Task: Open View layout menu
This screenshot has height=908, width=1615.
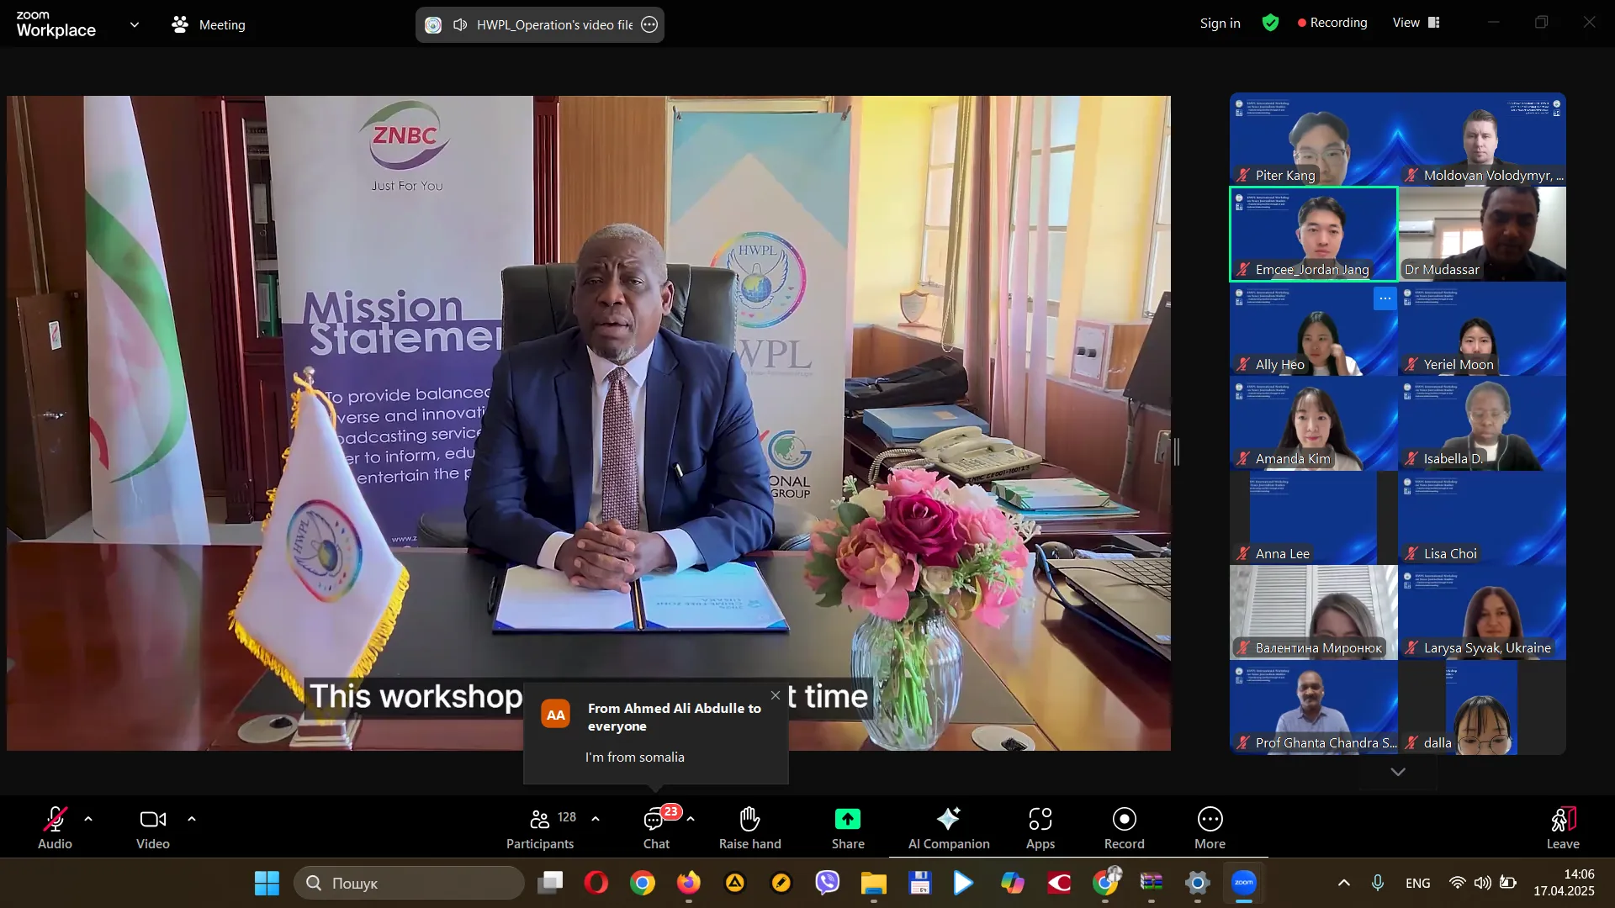Action: tap(1416, 23)
